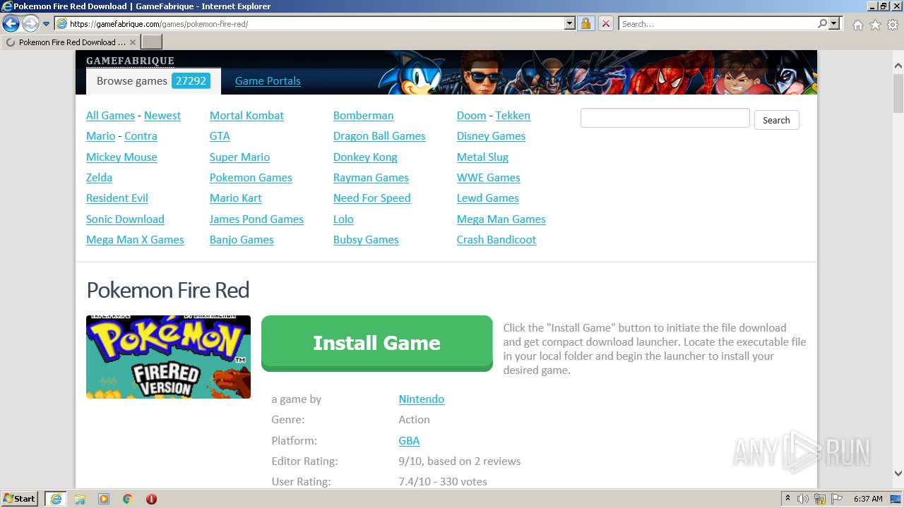The width and height of the screenshot is (904, 508).
Task: Click the Pokemon FireRed cover thumbnail
Action: point(168,357)
